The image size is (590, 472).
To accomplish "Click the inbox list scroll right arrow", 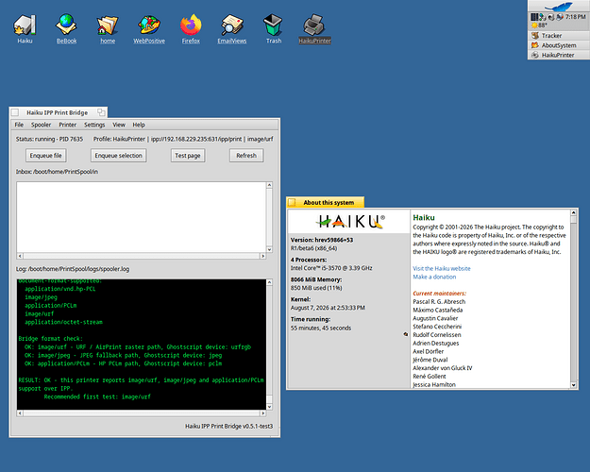I will point(263,256).
